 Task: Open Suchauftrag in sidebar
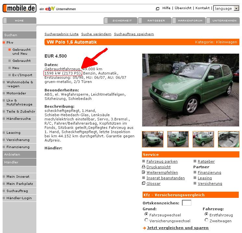(x=19, y=191)
